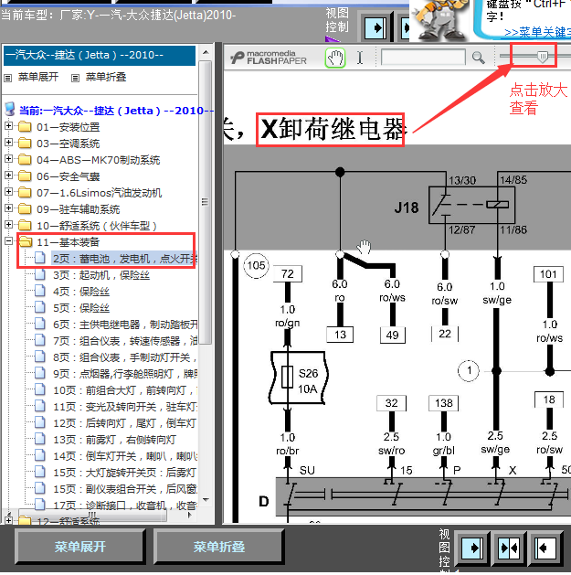Open 6页：主供电继电器 page

click(x=125, y=325)
